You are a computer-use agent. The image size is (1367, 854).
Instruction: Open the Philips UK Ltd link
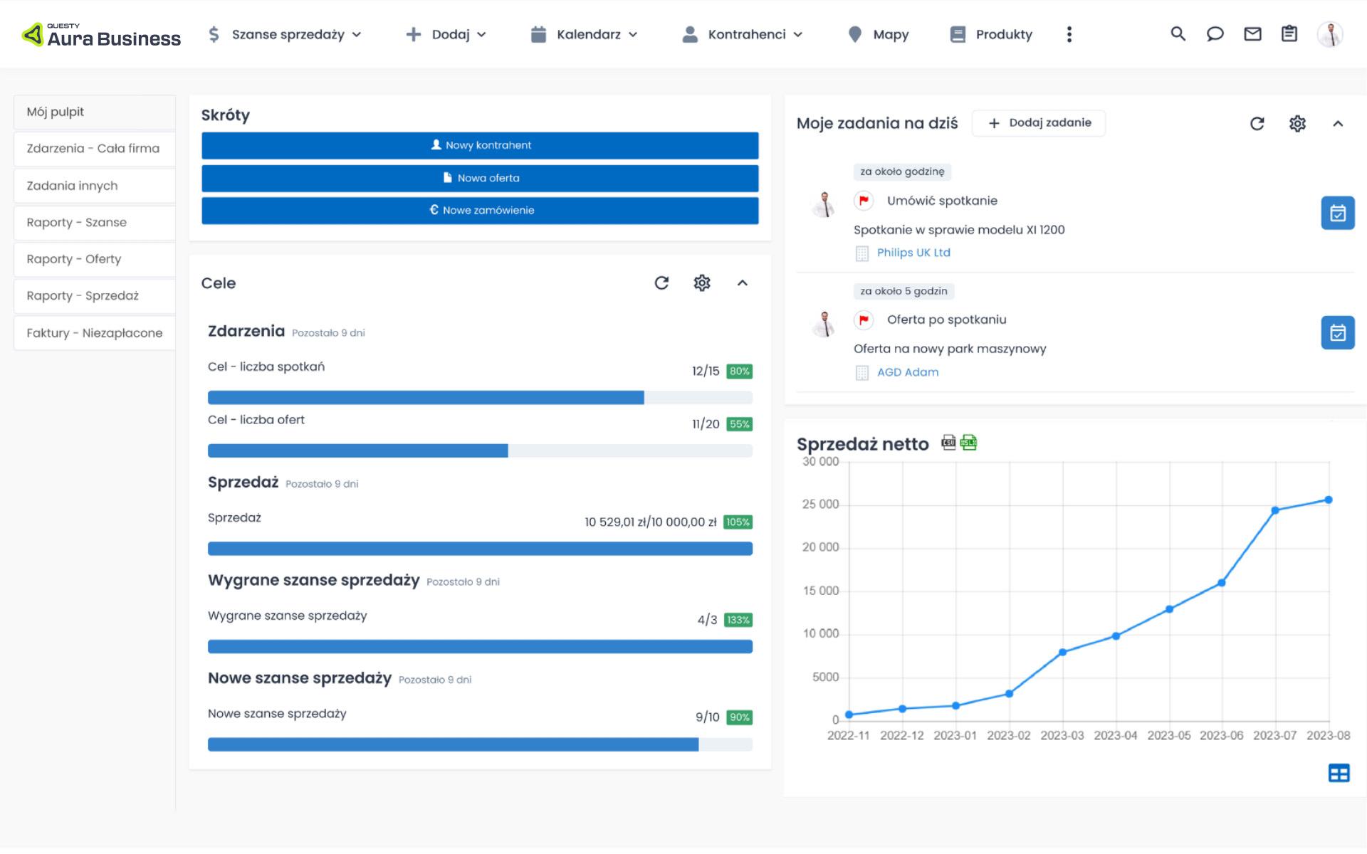pos(913,253)
